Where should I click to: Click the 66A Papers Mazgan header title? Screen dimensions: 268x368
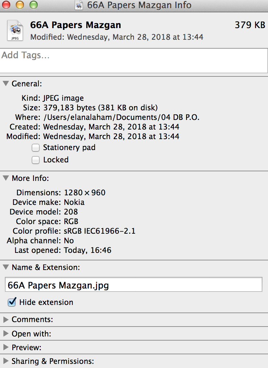[75, 25]
